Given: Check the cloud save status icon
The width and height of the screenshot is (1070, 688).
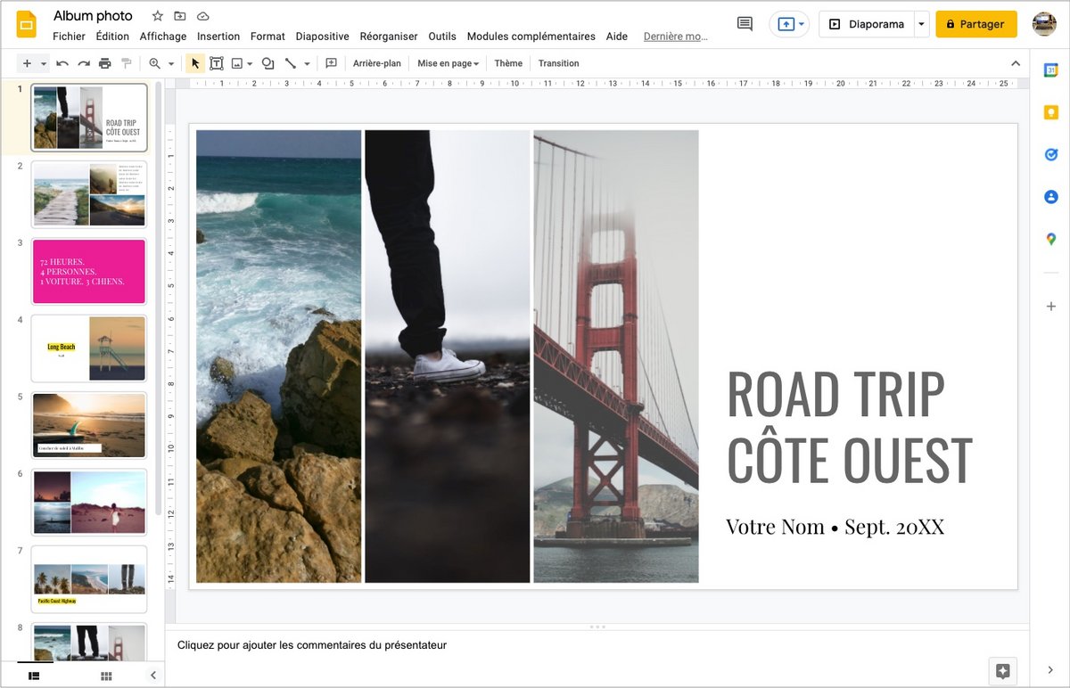Looking at the screenshot, I should coord(203,16).
